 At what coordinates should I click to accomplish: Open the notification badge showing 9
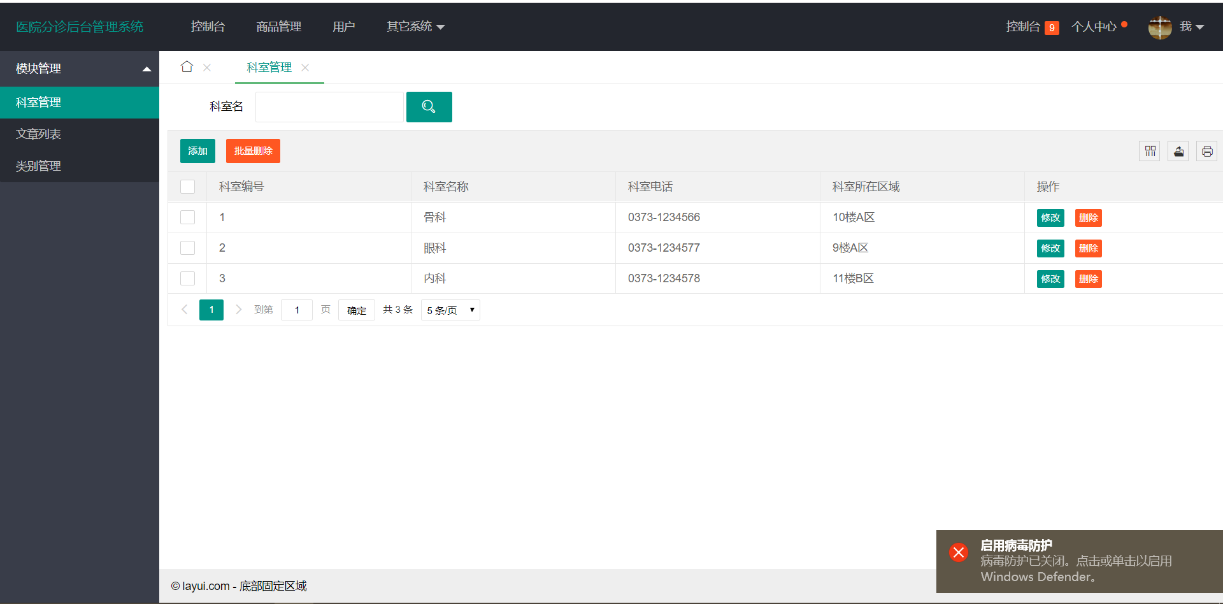1051,27
